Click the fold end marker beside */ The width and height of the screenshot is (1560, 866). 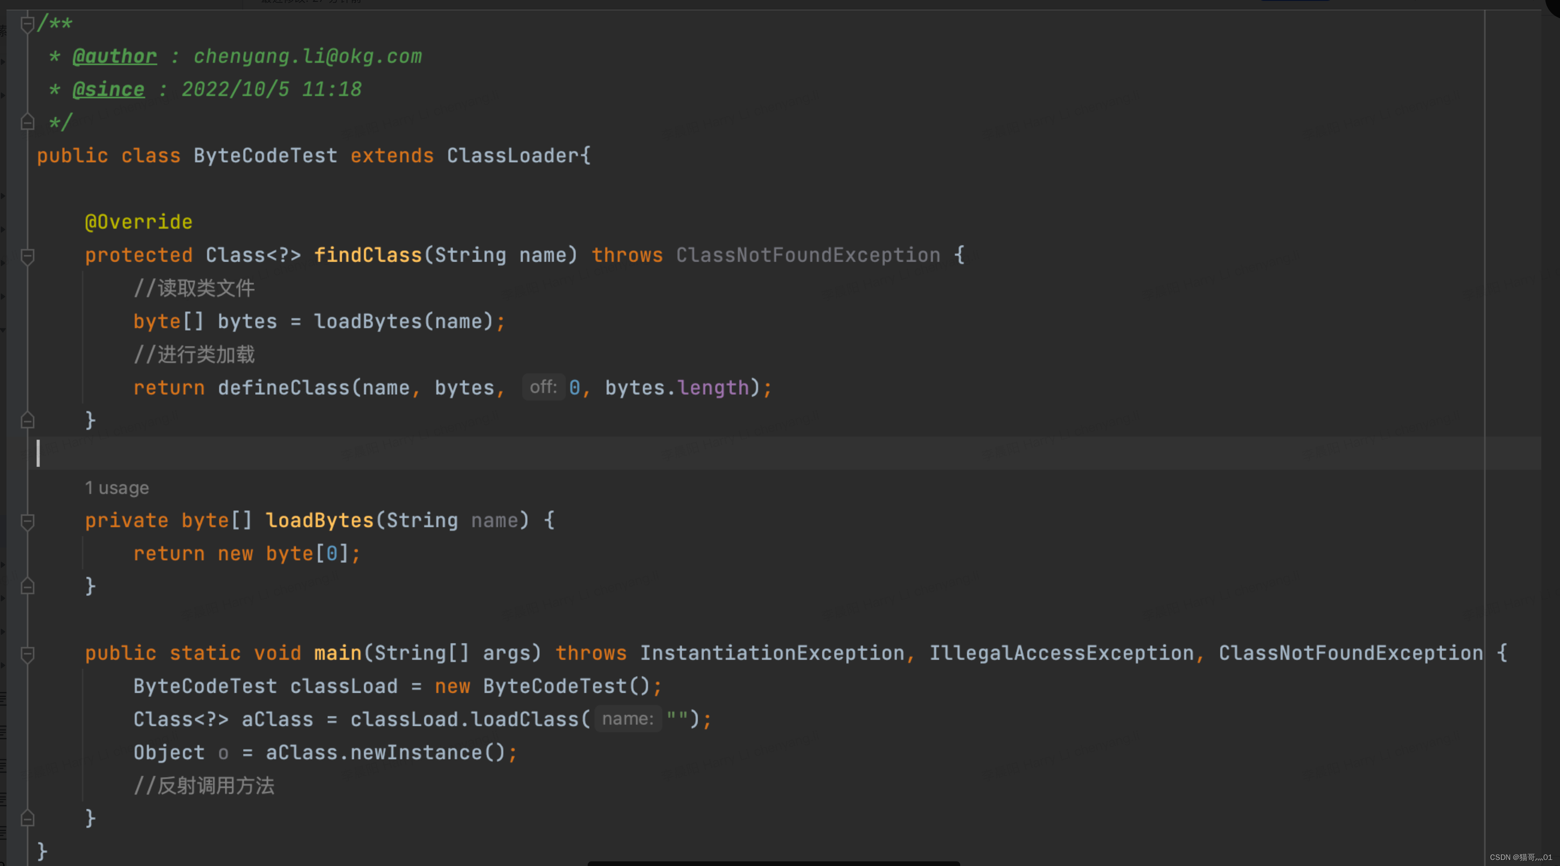[x=27, y=123]
